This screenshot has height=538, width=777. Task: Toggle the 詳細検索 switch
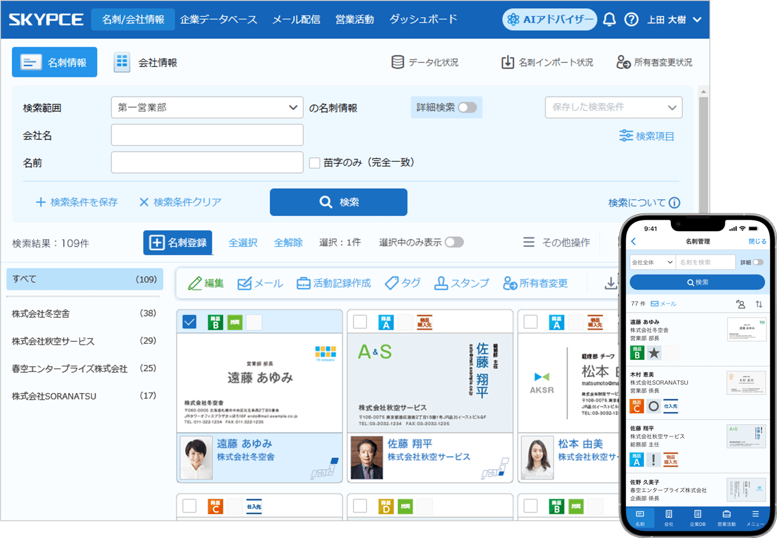pos(467,108)
